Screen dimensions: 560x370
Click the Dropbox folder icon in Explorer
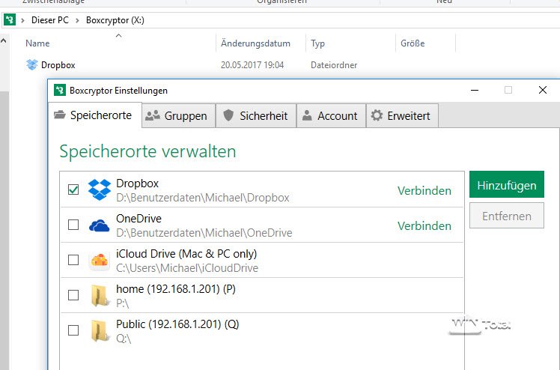click(x=31, y=65)
